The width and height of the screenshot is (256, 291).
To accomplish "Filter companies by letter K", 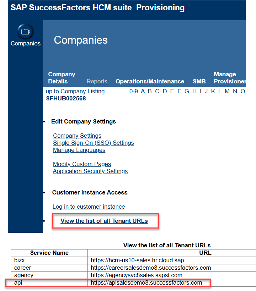I will (213, 91).
